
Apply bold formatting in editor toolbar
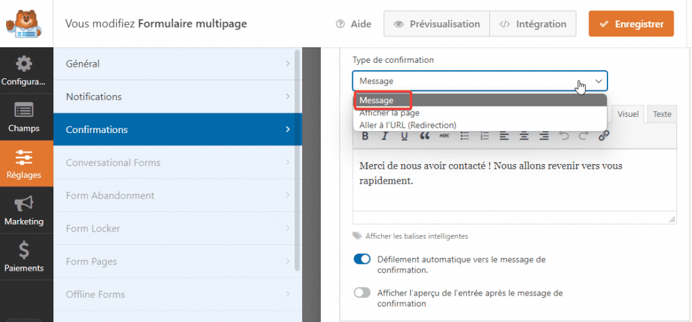(x=365, y=136)
